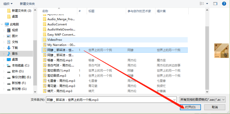This screenshot has height=114, width=230.
Task: Open the view options dropdown arrow
Action: point(207,4)
